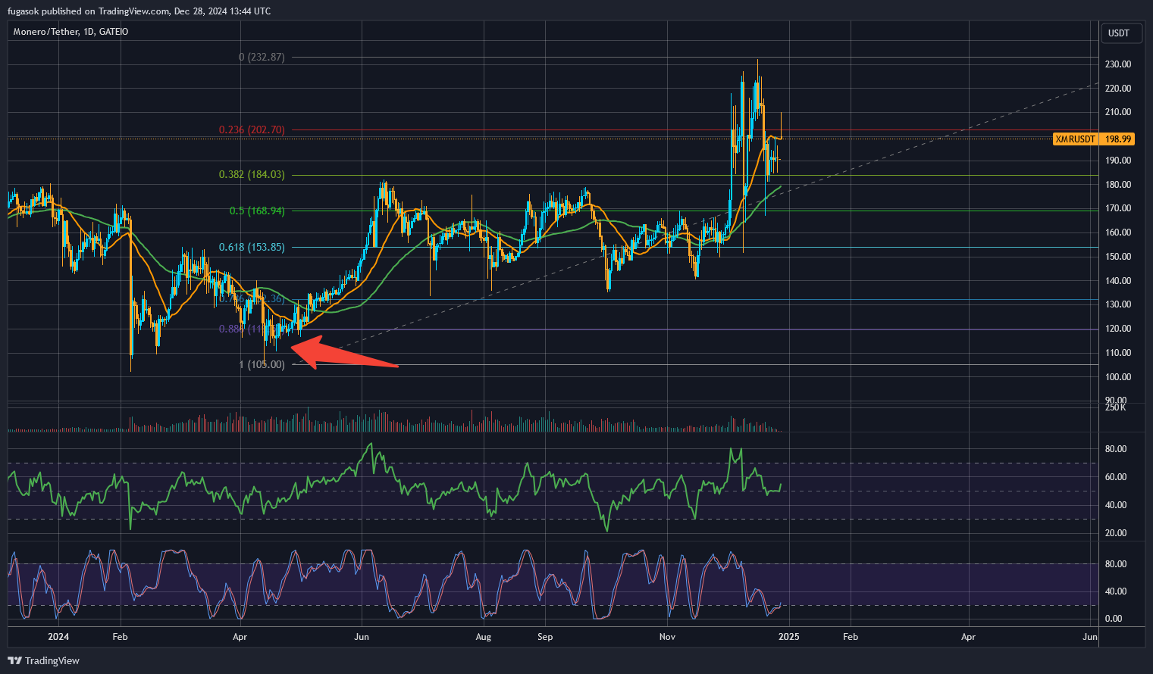The height and width of the screenshot is (674, 1153).
Task: Select the 0.236 (202.70) Fibonacci label
Action: click(x=252, y=129)
